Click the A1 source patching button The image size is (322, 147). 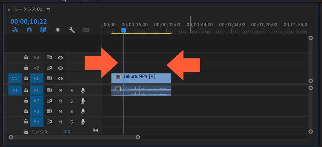[x=15, y=91]
